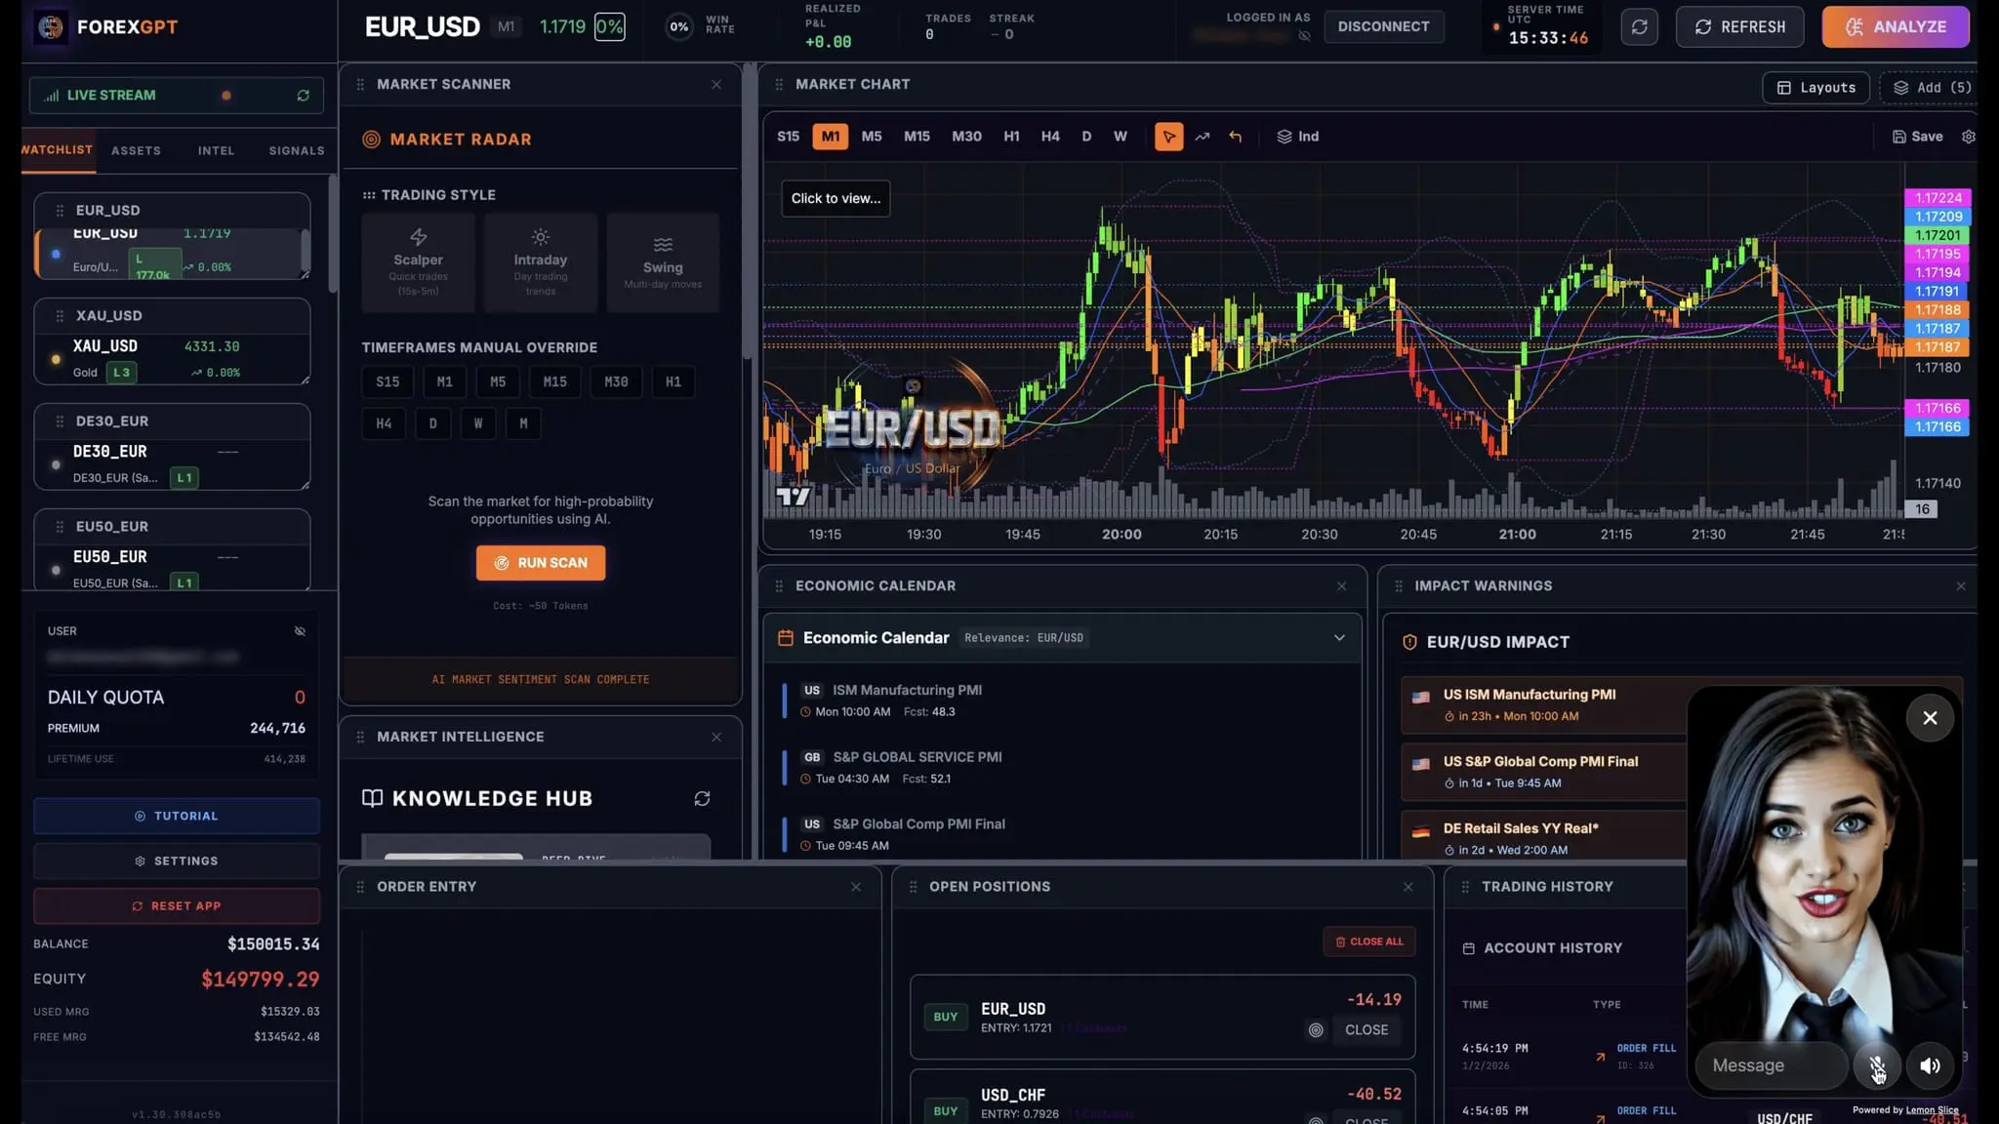Refresh the Live Stream feed icon

(x=304, y=96)
